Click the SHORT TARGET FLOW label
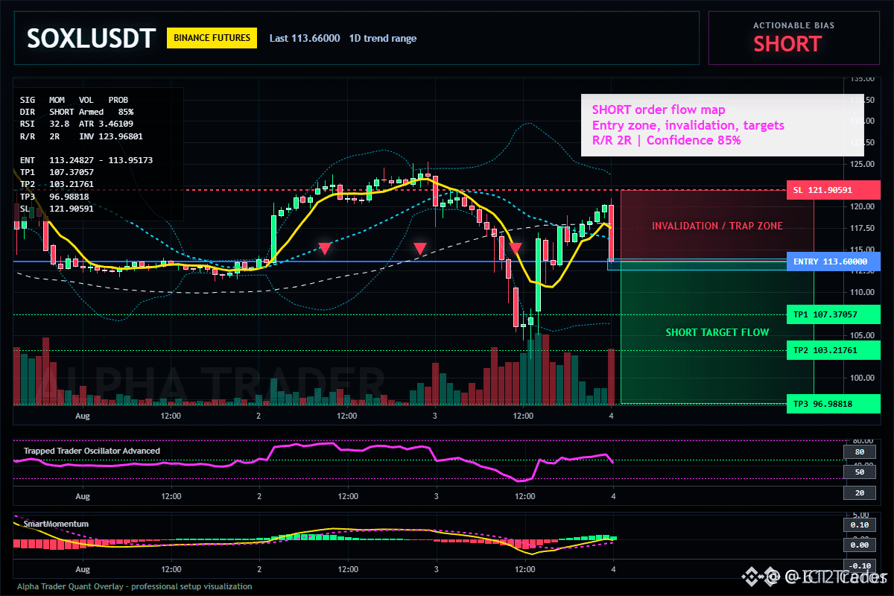This screenshot has width=894, height=596. coord(717,332)
